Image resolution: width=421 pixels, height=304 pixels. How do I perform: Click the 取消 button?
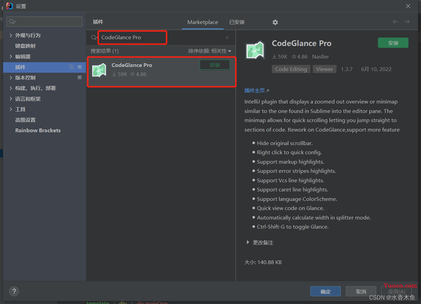pos(361,291)
